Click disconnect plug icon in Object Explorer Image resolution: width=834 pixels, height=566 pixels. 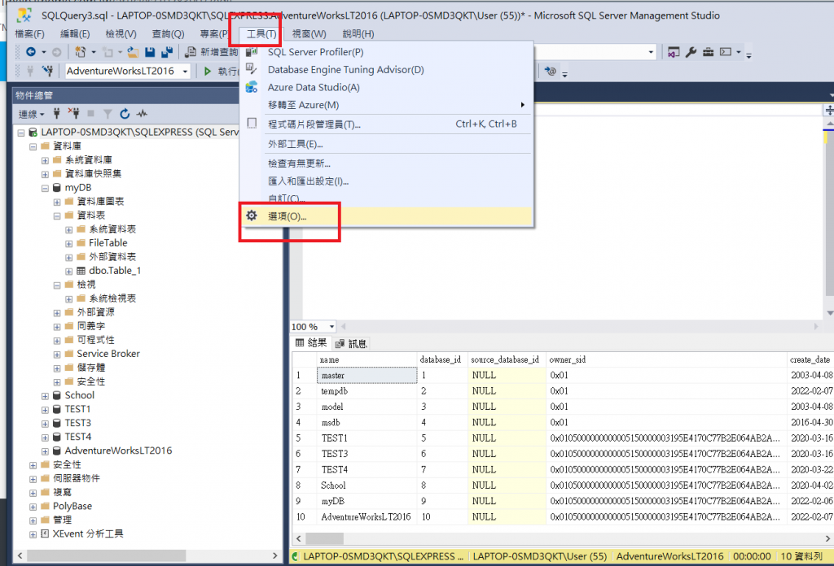coord(73,114)
